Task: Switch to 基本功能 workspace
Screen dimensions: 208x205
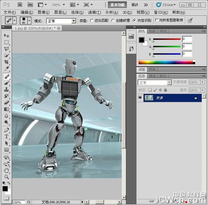Action: point(117,5)
